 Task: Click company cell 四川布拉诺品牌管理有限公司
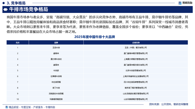pos(136,82)
